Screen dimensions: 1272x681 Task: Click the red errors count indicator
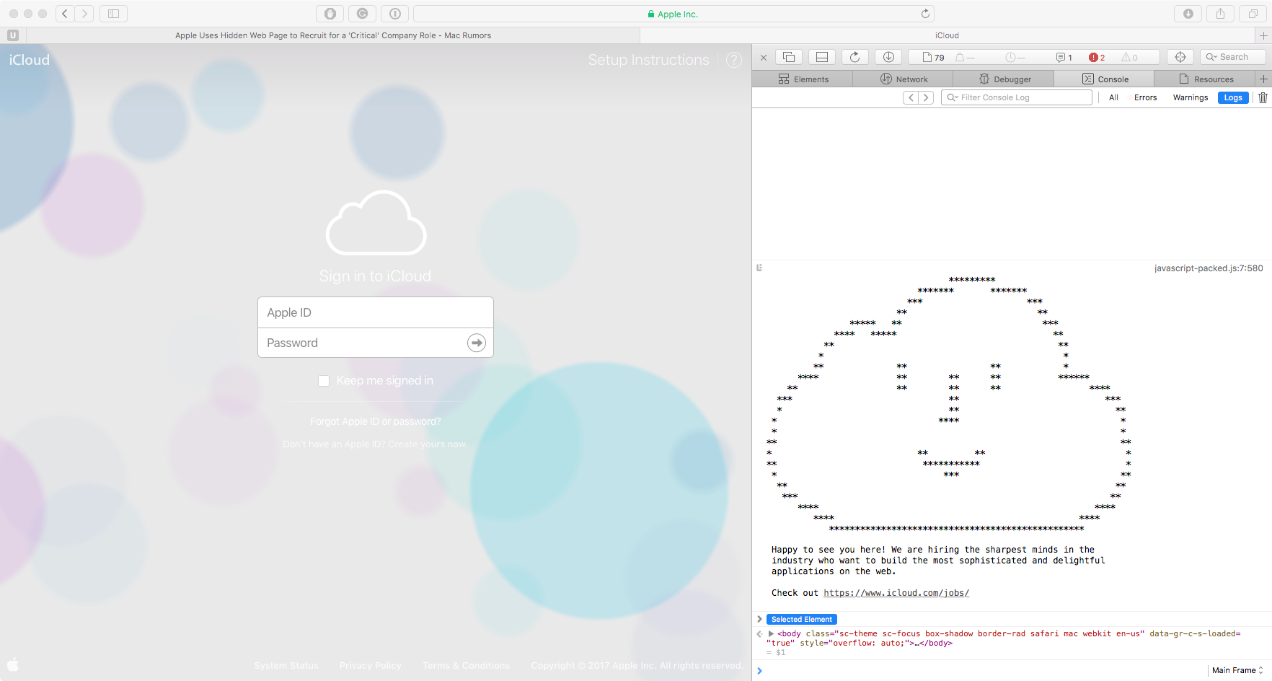1097,58
